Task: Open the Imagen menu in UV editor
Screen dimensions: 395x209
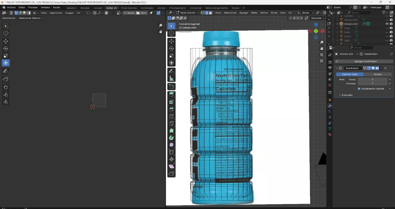Action: (x=69, y=13)
